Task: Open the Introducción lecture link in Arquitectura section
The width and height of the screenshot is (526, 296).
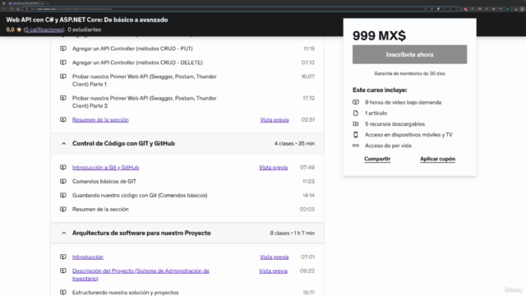Action: tap(88, 257)
